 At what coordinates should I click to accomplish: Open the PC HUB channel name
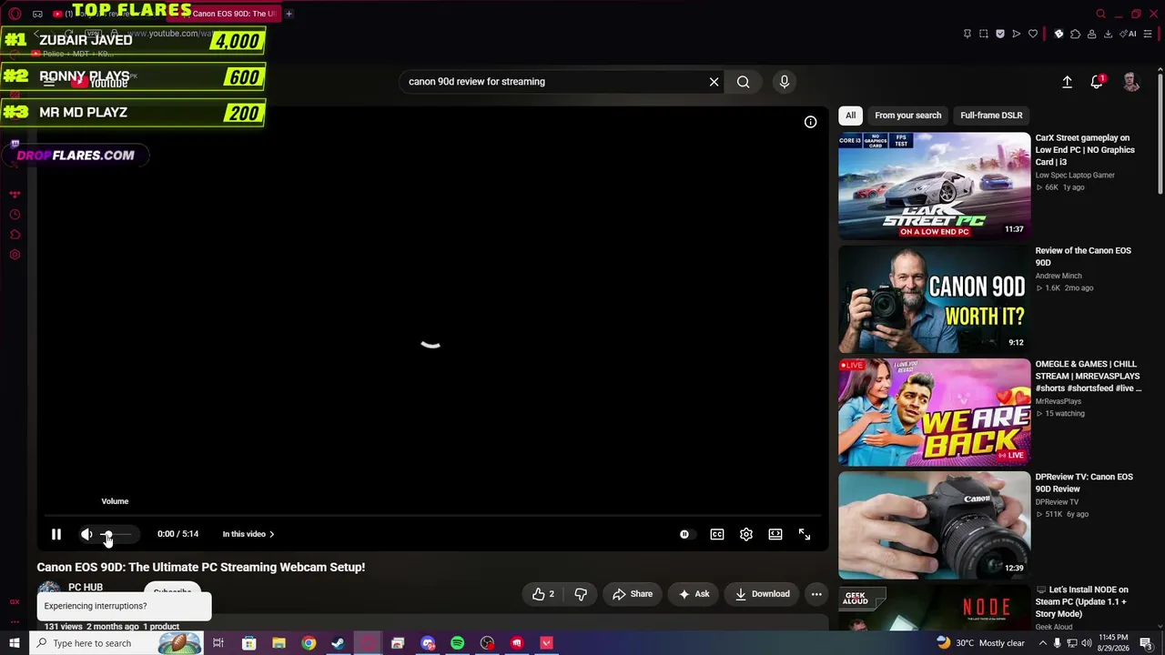[x=86, y=587]
